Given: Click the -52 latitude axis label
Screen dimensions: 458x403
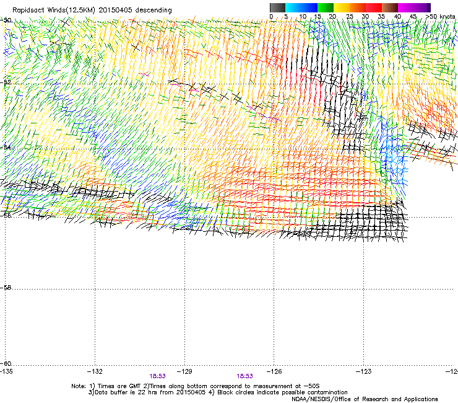Looking at the screenshot, I should (6, 82).
